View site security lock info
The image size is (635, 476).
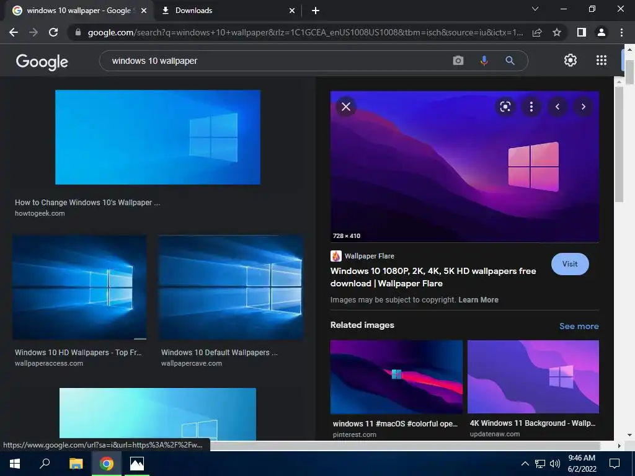coord(78,32)
